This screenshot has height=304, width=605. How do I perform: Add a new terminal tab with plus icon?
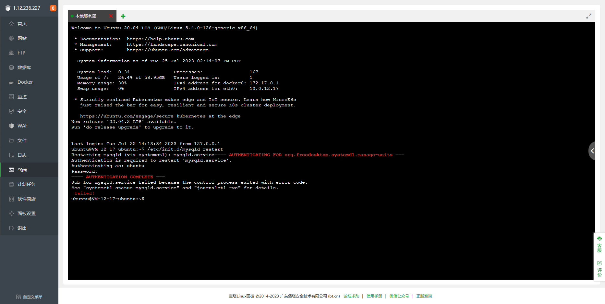[123, 16]
